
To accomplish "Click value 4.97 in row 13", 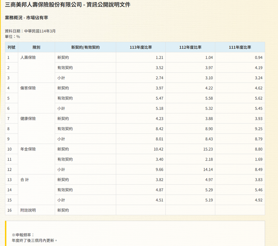I will [x=209, y=180].
